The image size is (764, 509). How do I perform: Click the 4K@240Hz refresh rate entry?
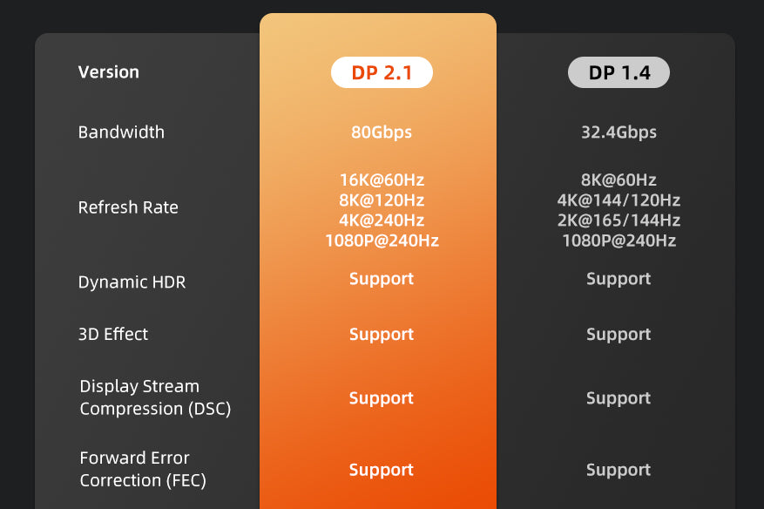(382, 221)
